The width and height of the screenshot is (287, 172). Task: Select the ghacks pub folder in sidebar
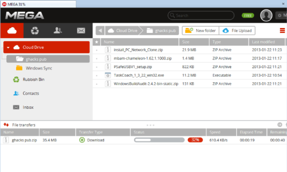[x=48, y=59]
